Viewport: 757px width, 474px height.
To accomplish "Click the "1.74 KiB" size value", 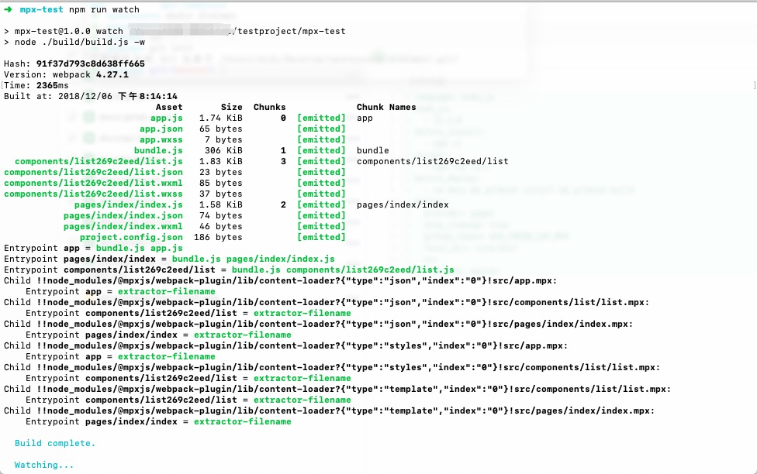I will point(220,118).
